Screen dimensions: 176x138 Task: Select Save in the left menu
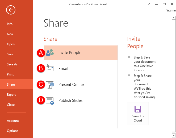16,54
